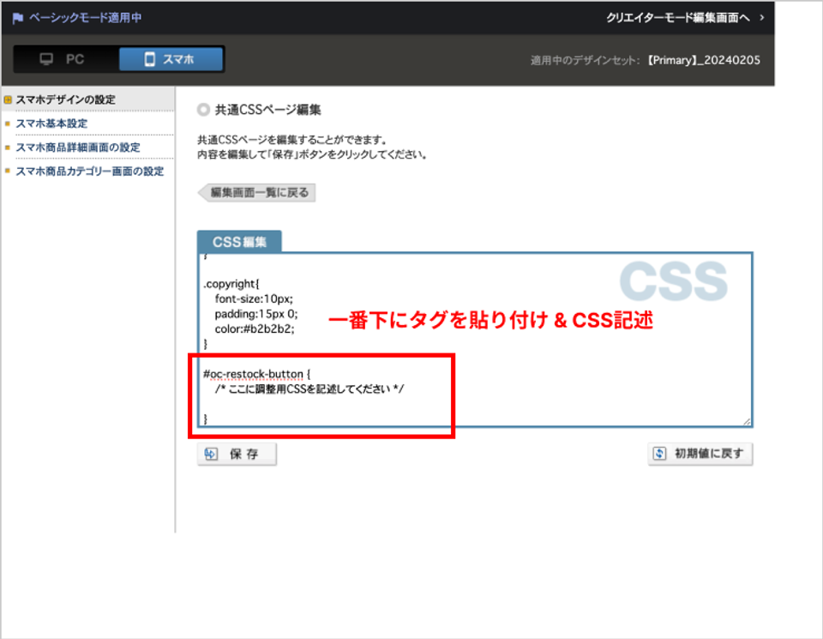
Task: Click the textarea resize handle corner
Action: (x=747, y=421)
